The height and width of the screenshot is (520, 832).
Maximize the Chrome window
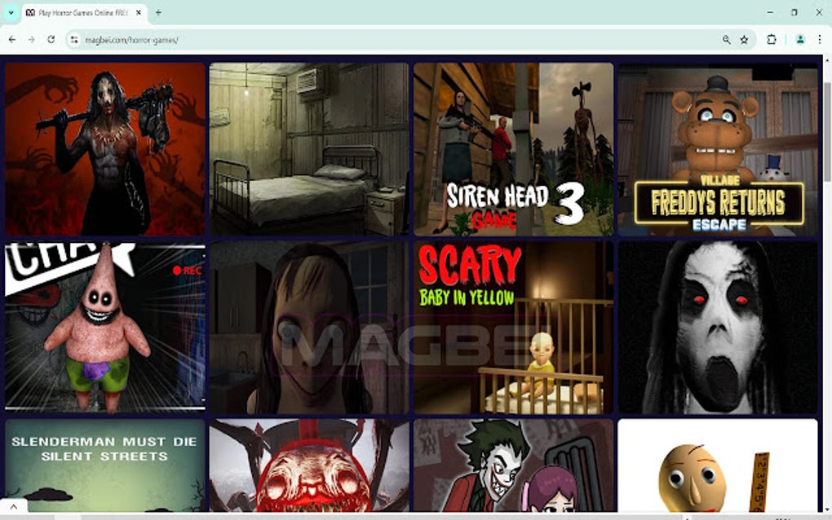[794, 12]
